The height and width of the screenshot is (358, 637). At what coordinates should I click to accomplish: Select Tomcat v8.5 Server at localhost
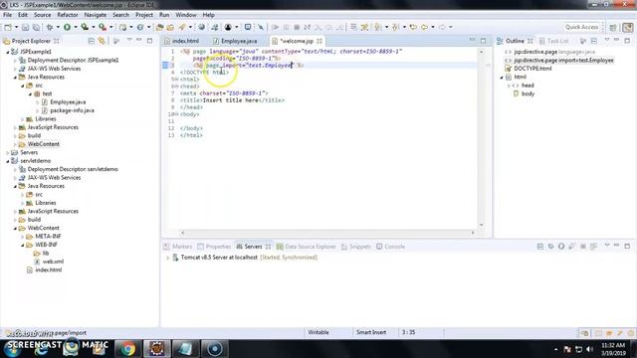tap(219, 258)
